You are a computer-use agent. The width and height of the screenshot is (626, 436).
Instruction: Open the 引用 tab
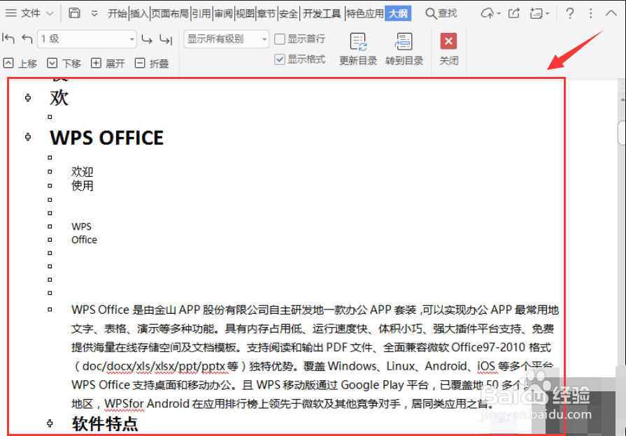coord(201,13)
